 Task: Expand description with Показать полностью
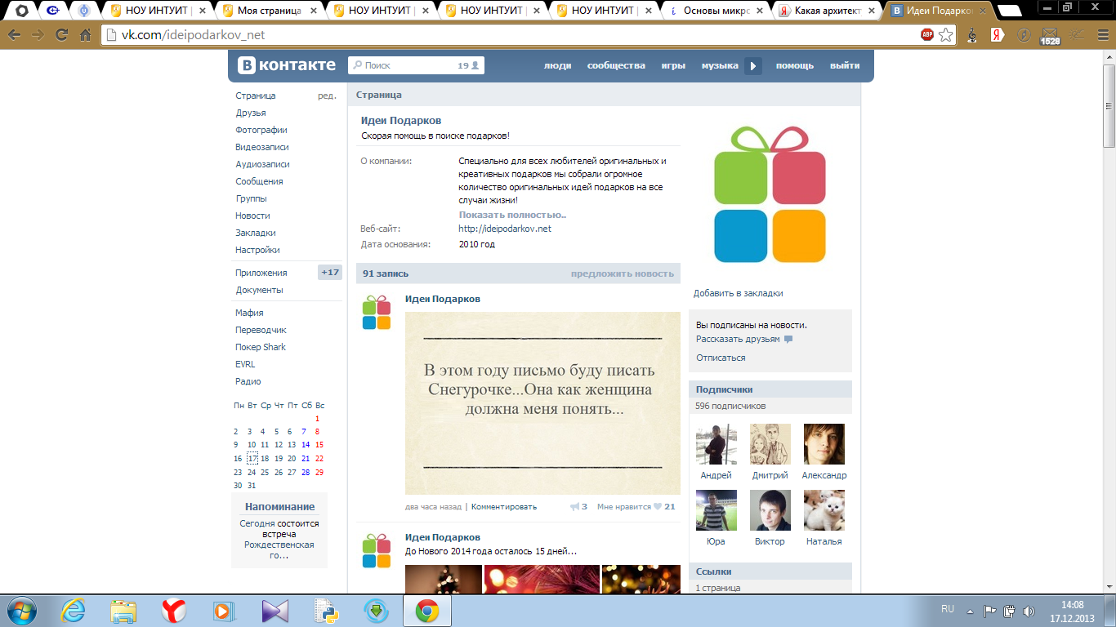click(512, 215)
